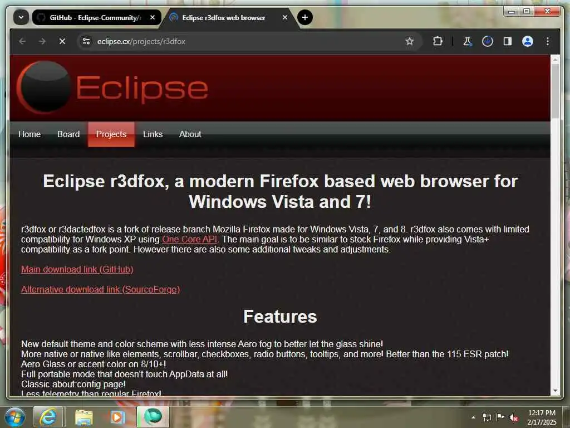View site information icon in address bar
The image size is (570, 428).
86,41
